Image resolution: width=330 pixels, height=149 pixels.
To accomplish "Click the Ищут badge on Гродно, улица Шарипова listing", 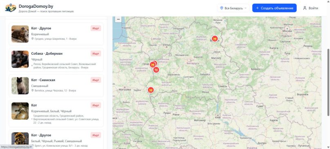I will click(x=96, y=28).
